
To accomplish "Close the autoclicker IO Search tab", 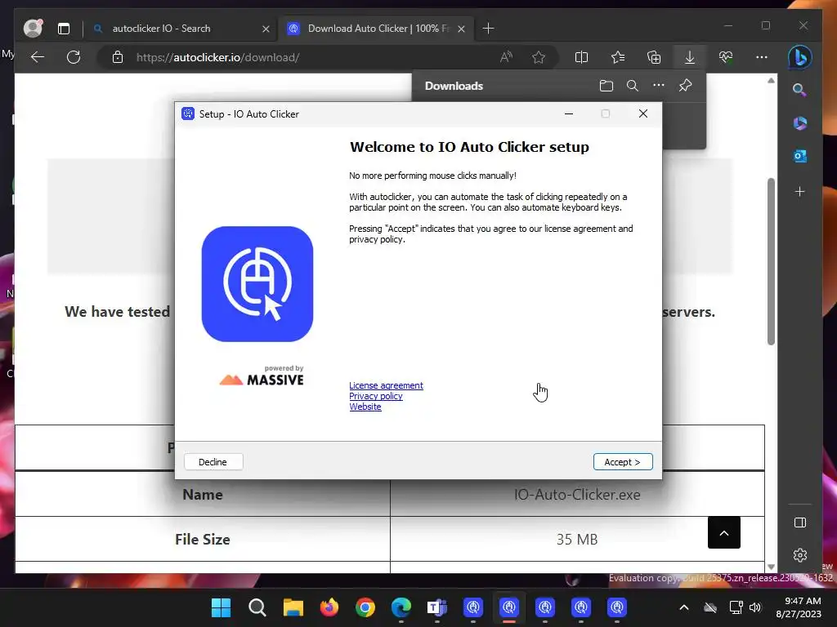I will (x=266, y=29).
